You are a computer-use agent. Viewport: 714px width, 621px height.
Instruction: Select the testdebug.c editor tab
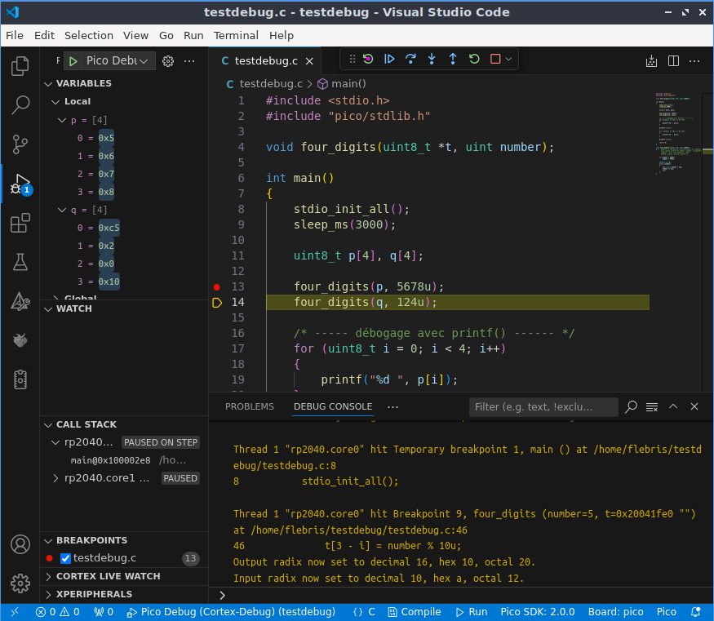point(265,61)
